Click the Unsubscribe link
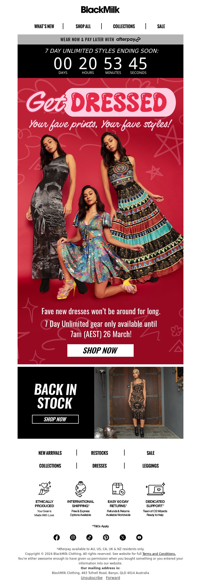201x580 pixels. click(x=92, y=577)
